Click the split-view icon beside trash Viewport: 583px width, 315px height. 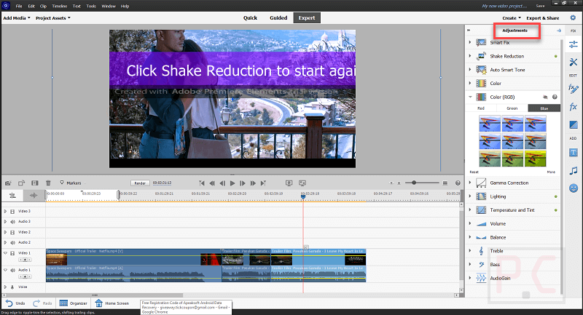34,183
